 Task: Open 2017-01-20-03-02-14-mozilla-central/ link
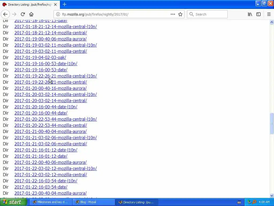coord(51,101)
